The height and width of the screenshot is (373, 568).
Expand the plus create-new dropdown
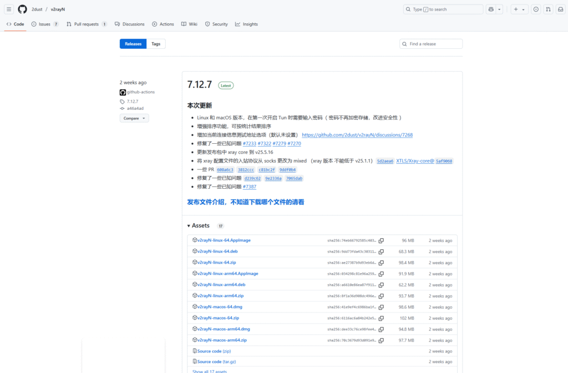pos(519,9)
